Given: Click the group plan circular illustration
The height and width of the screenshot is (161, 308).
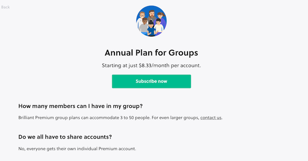Looking at the screenshot, I should tap(151, 21).
